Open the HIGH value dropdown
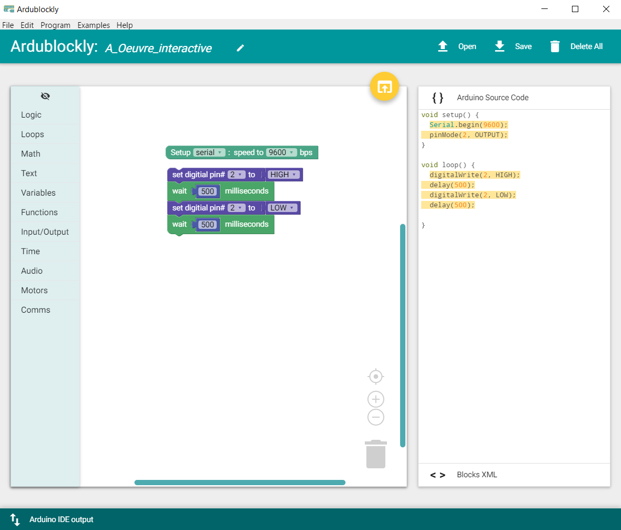Image resolution: width=621 pixels, height=530 pixels. click(x=284, y=175)
